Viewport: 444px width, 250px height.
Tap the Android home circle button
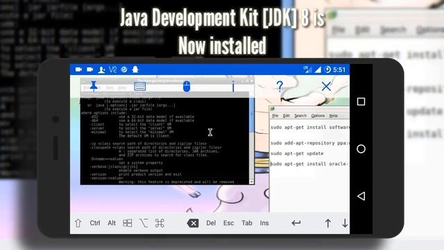tap(361, 149)
